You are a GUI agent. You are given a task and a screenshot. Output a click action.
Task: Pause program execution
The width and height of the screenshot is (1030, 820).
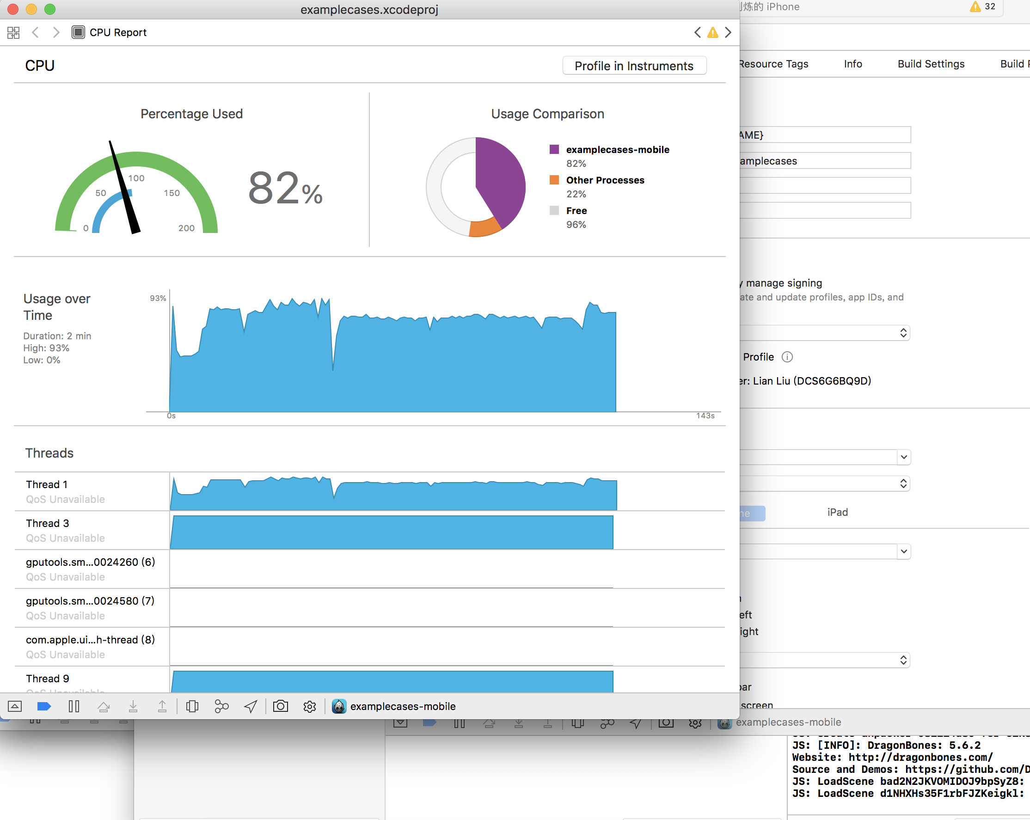pos(74,706)
